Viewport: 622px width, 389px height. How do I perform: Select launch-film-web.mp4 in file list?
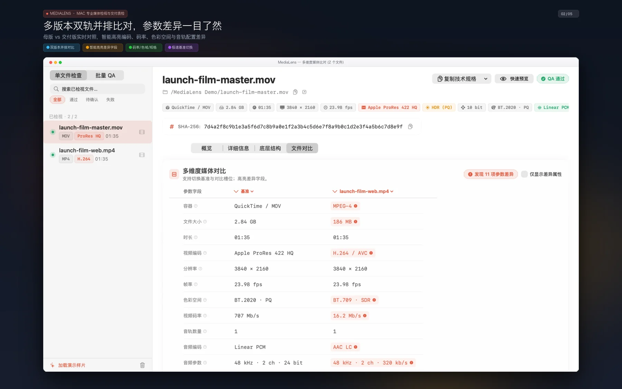pos(97,155)
